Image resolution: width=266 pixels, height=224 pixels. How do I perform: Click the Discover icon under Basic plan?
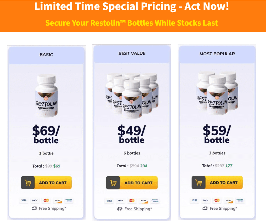coord(58,200)
